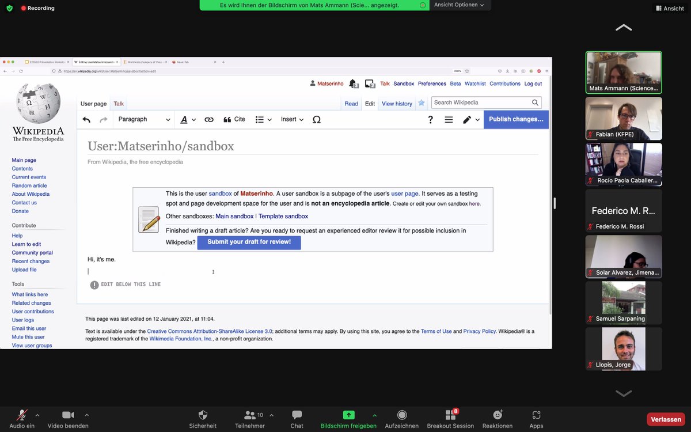Image resolution: width=691 pixels, height=432 pixels.
Task: Unmute audio with Audio ein microphone
Action: tap(22, 418)
